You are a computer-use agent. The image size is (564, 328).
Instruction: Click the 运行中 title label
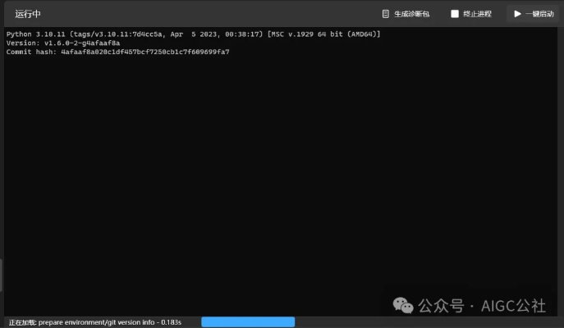(x=28, y=14)
